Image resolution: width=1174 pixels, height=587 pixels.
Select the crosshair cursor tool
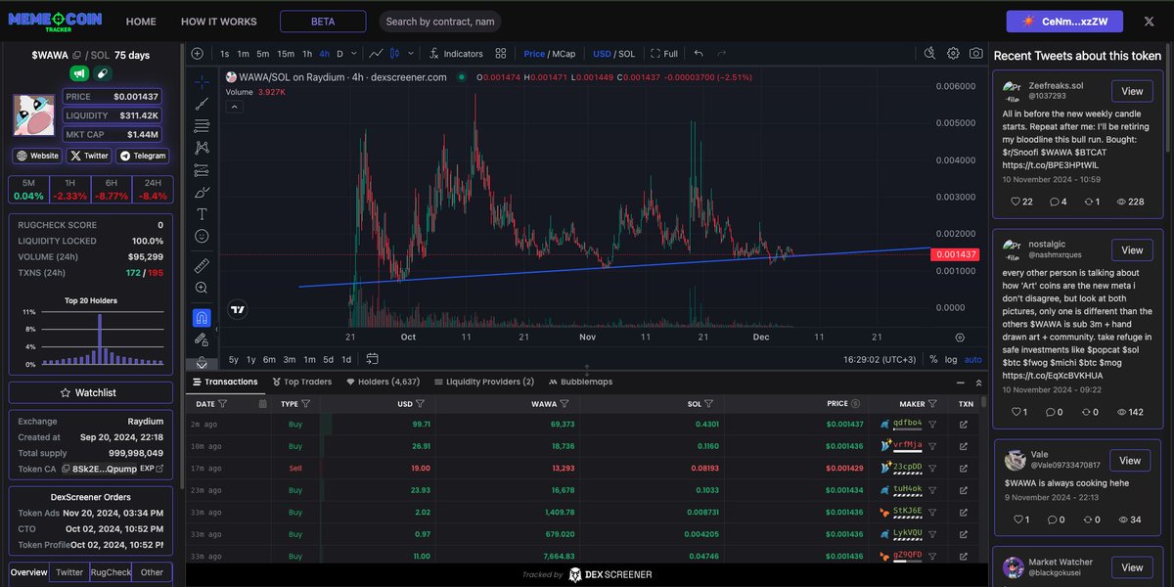click(x=202, y=81)
